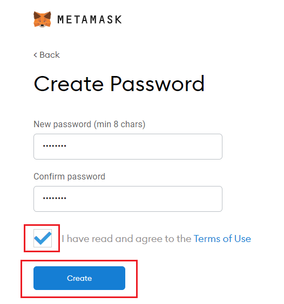Click the New password label
This screenshot has height=304, width=284.
pos(89,124)
